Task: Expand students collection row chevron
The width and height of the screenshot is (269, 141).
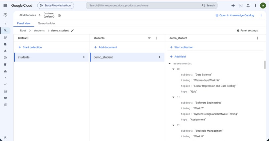Action: (84, 57)
